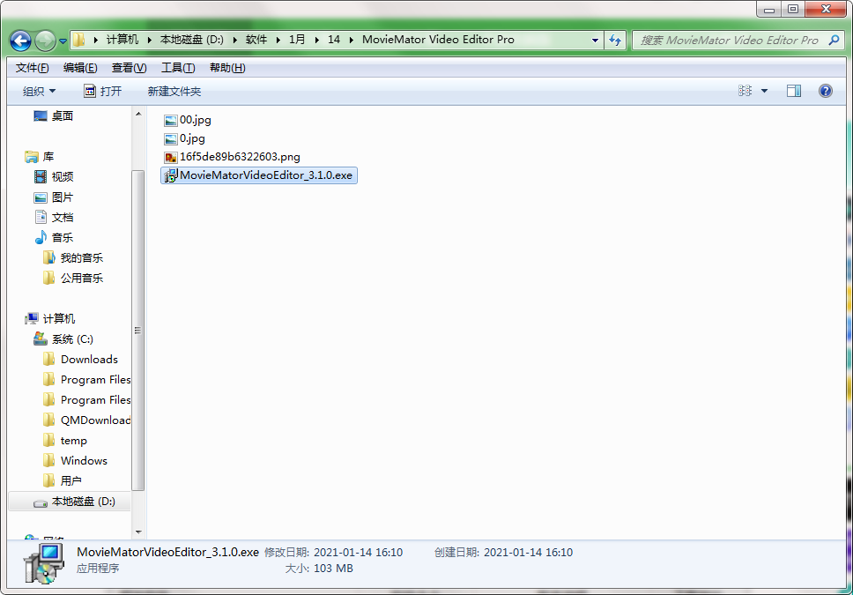853x595 pixels.
Task: Open the view options dropdown arrow
Action: (x=764, y=91)
